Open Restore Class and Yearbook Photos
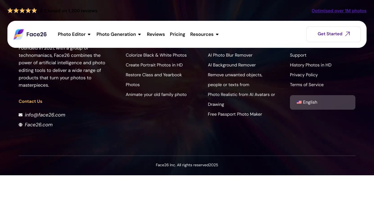Image resolution: width=374 pixels, height=210 pixels. click(154, 80)
